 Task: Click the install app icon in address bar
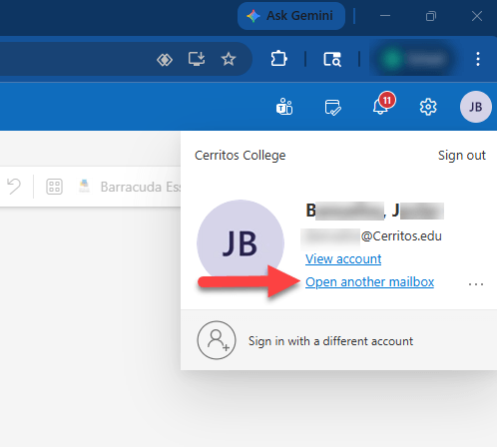[197, 59]
